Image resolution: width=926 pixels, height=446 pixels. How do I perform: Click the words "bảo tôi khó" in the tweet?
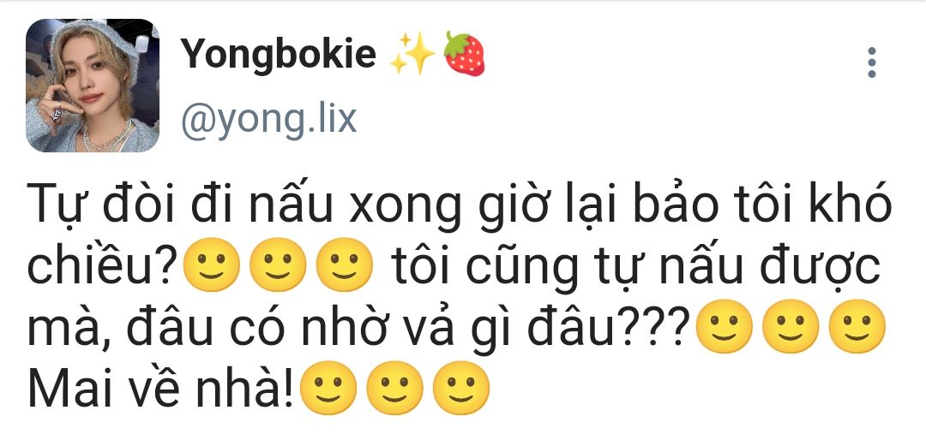point(755,204)
